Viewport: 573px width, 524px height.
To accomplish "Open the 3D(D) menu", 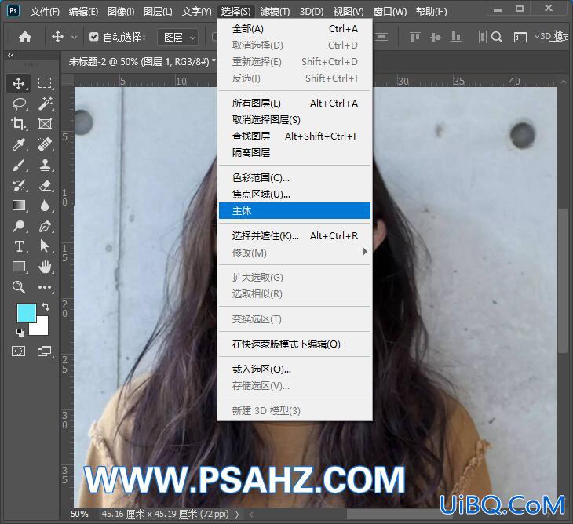I will tap(312, 12).
